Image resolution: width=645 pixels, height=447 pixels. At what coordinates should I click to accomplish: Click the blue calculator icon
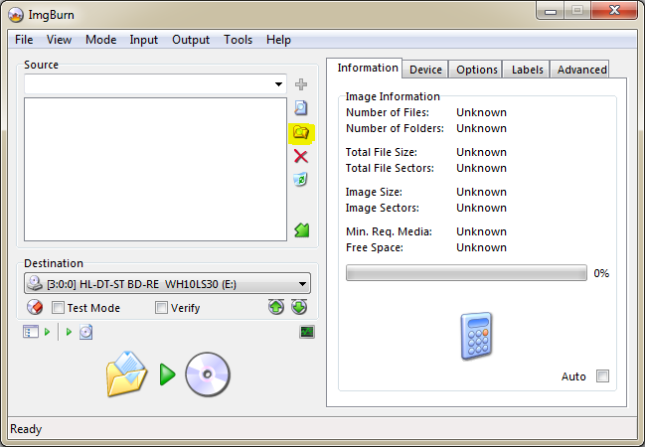(x=476, y=337)
